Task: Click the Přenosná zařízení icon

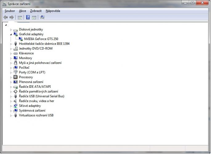Action: point(16,82)
